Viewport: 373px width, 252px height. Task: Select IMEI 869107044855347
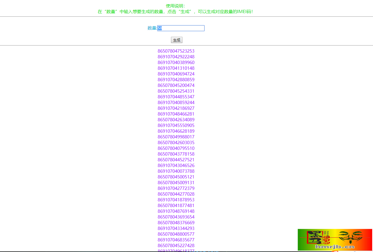[176, 97]
